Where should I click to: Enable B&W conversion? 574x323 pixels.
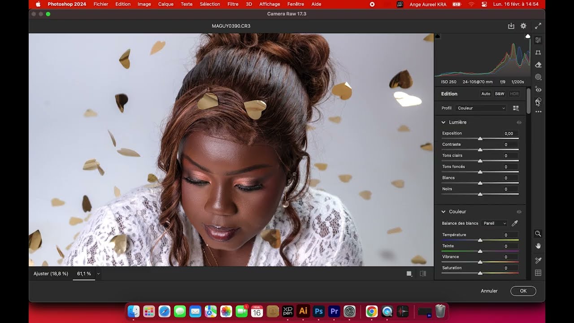[x=500, y=94]
